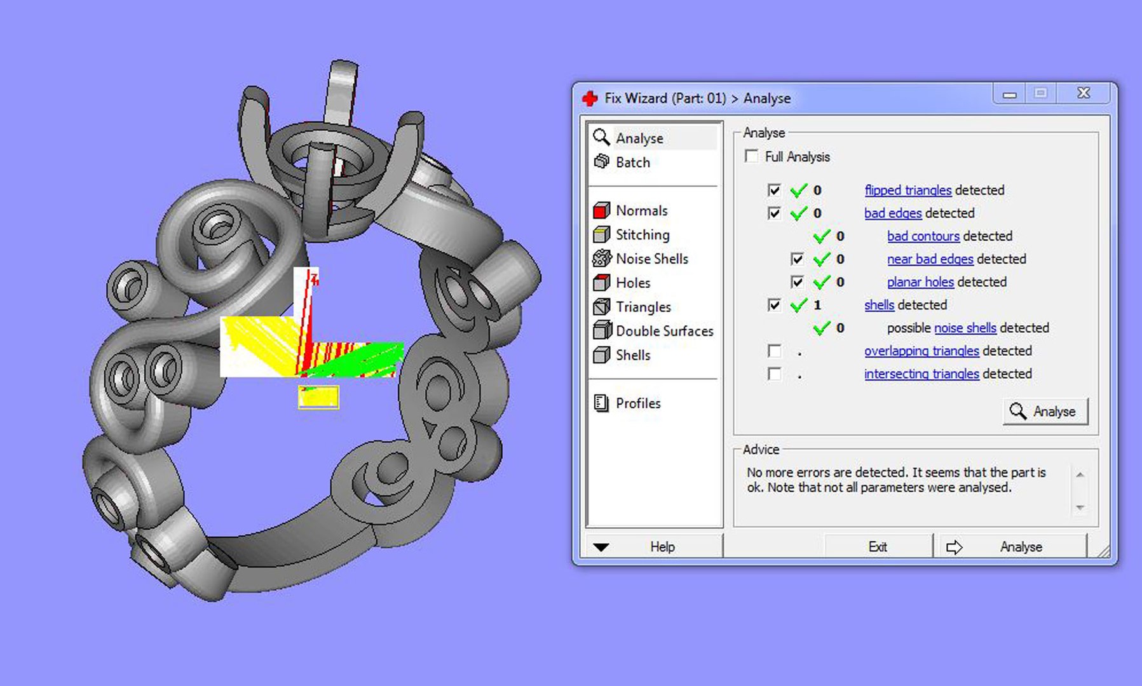This screenshot has height=686, width=1142.
Task: Click the Analyse button with magnifier
Action: [1045, 412]
